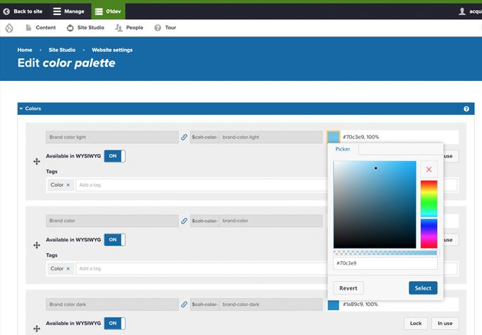Toggle Available in WYSIWYG for Brand color light

point(114,156)
